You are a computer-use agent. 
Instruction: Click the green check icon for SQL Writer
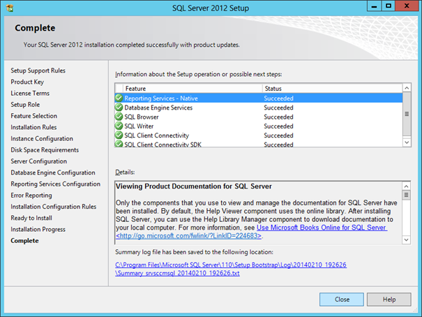(x=119, y=126)
